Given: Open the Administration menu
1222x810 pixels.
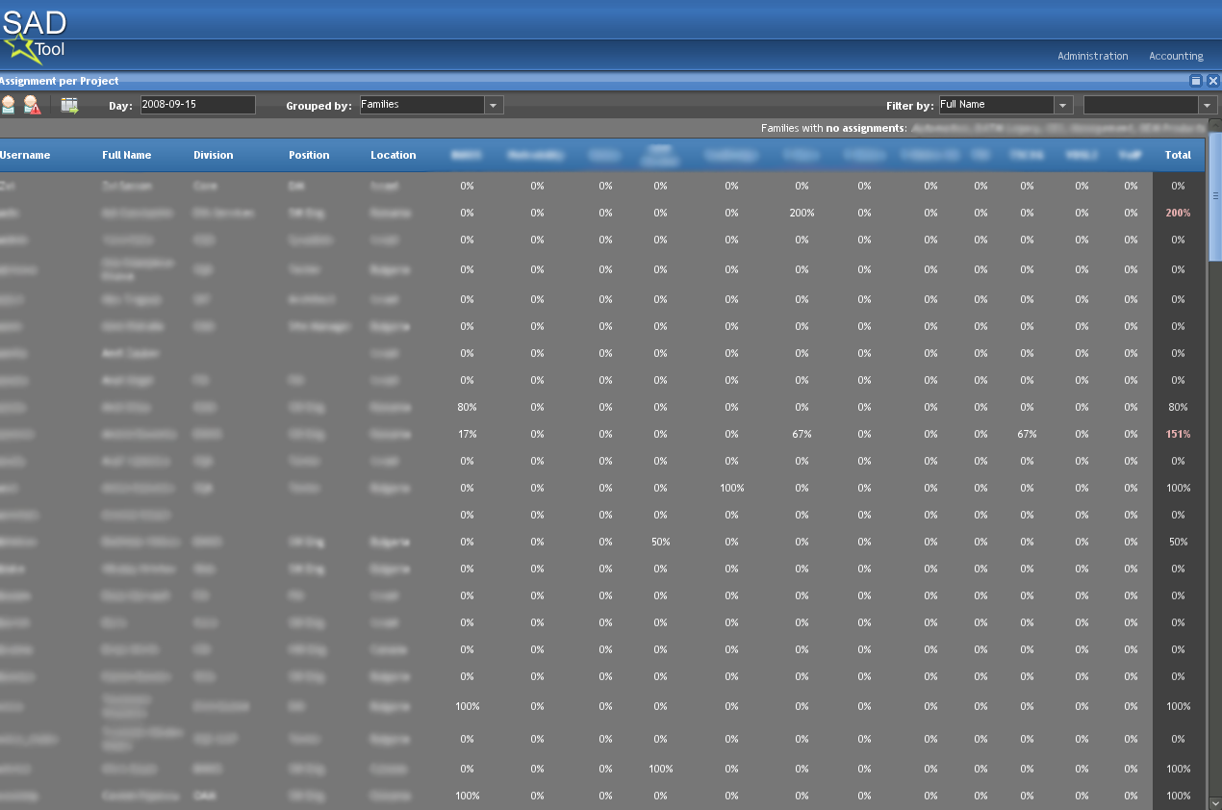Looking at the screenshot, I should (x=1092, y=56).
